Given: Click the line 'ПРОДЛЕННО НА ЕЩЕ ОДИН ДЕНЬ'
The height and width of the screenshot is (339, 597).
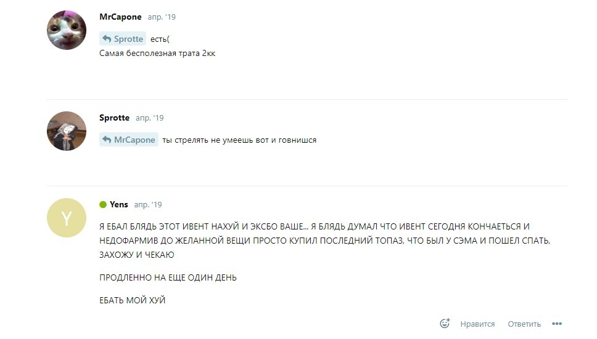Looking at the screenshot, I should [168, 277].
